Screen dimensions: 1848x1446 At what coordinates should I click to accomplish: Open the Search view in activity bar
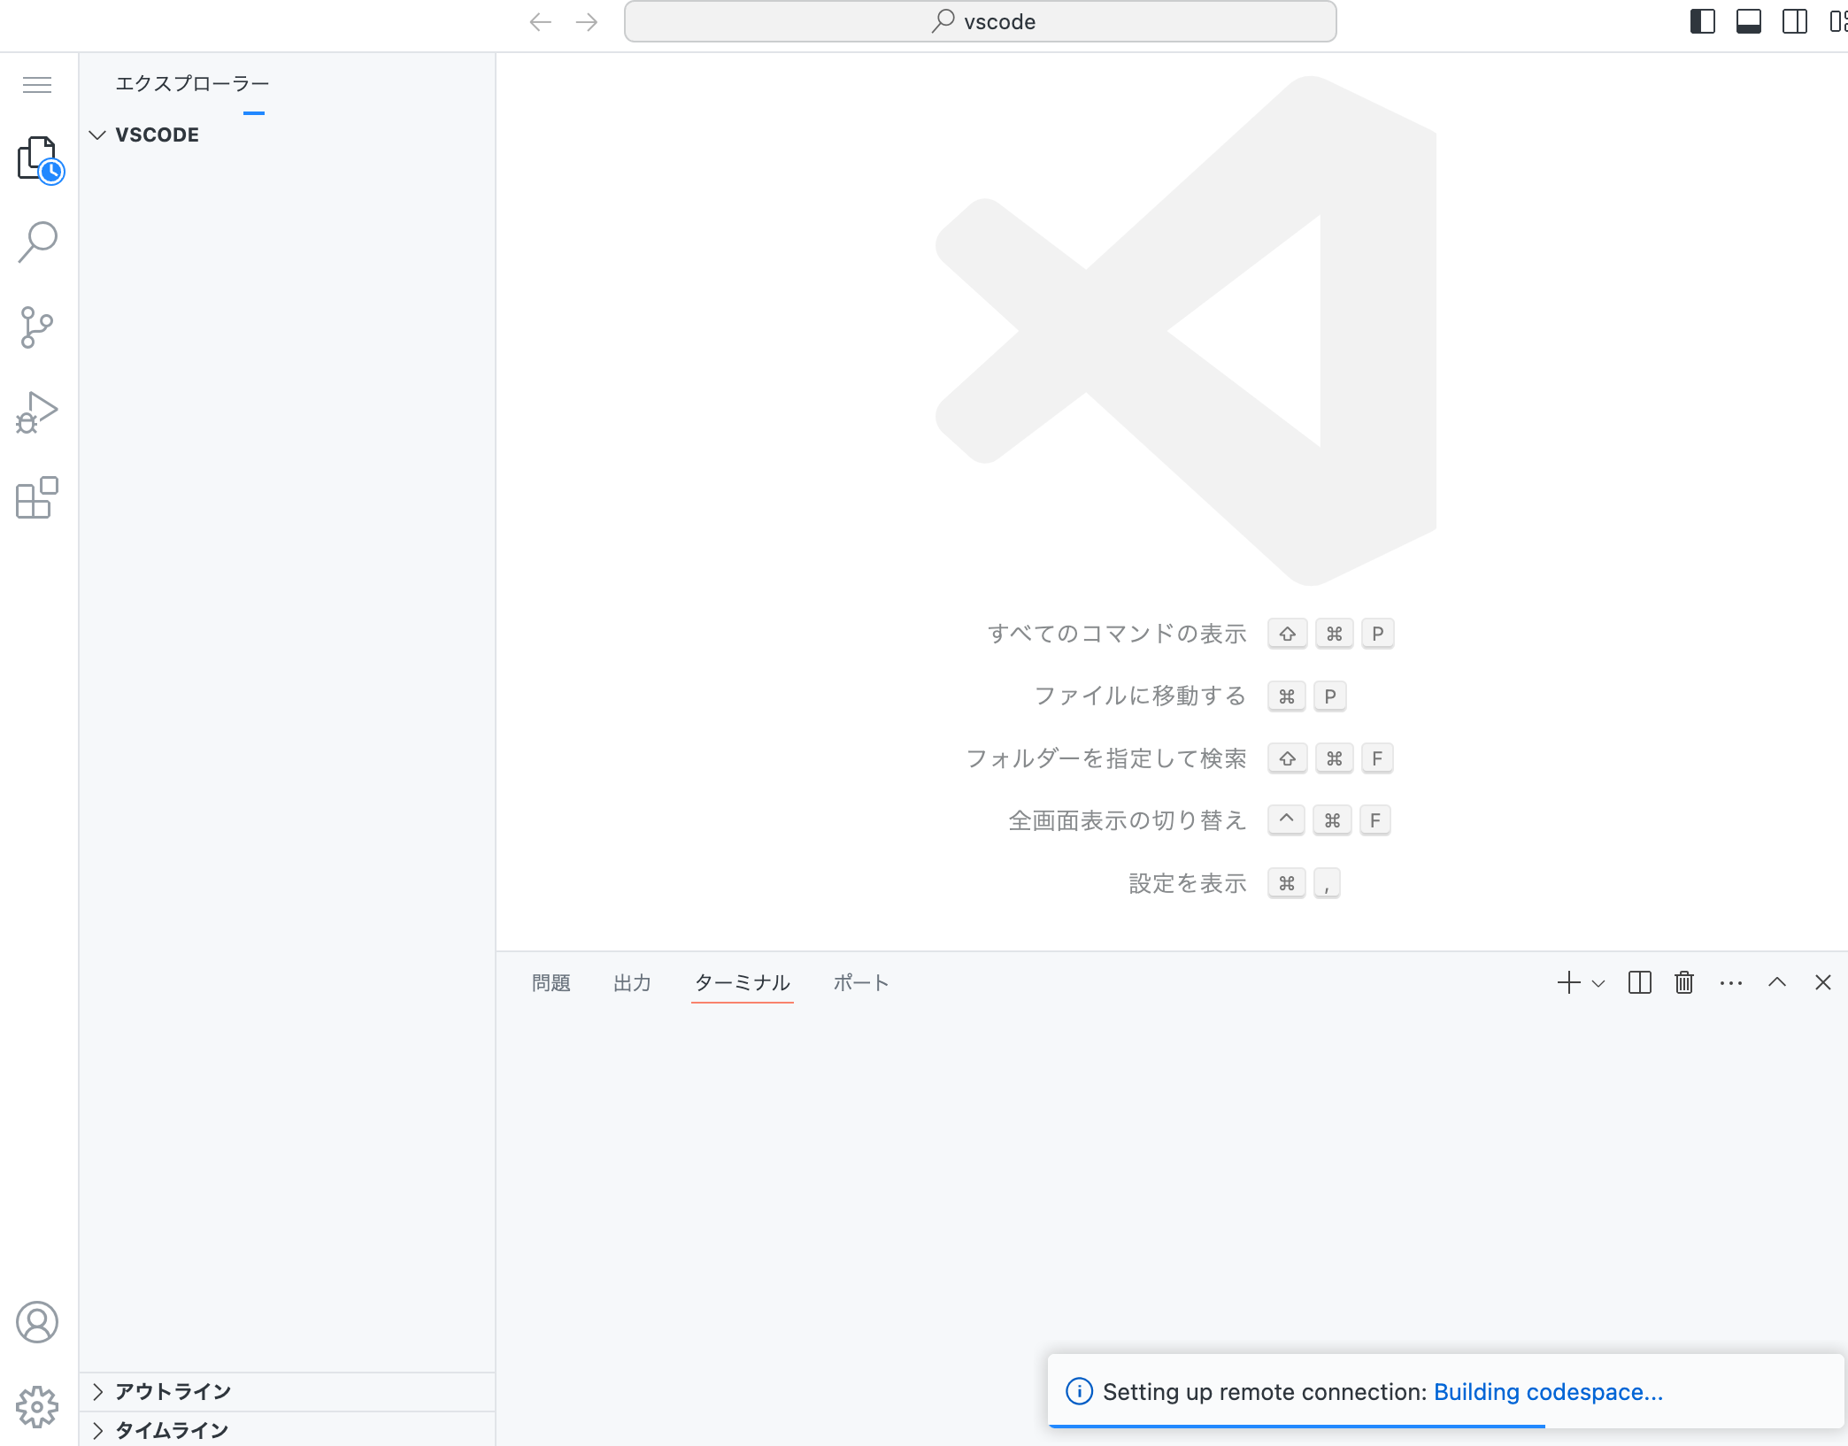(38, 242)
